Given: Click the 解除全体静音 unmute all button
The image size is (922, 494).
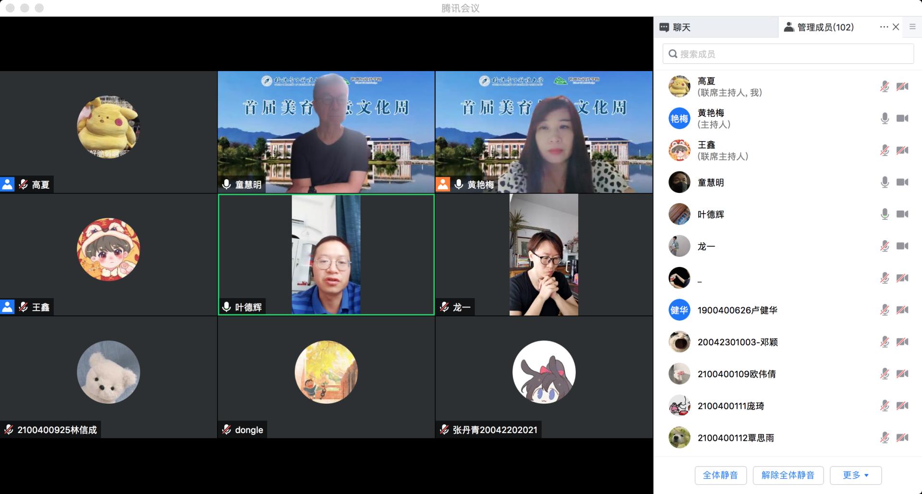Looking at the screenshot, I should coord(788,475).
